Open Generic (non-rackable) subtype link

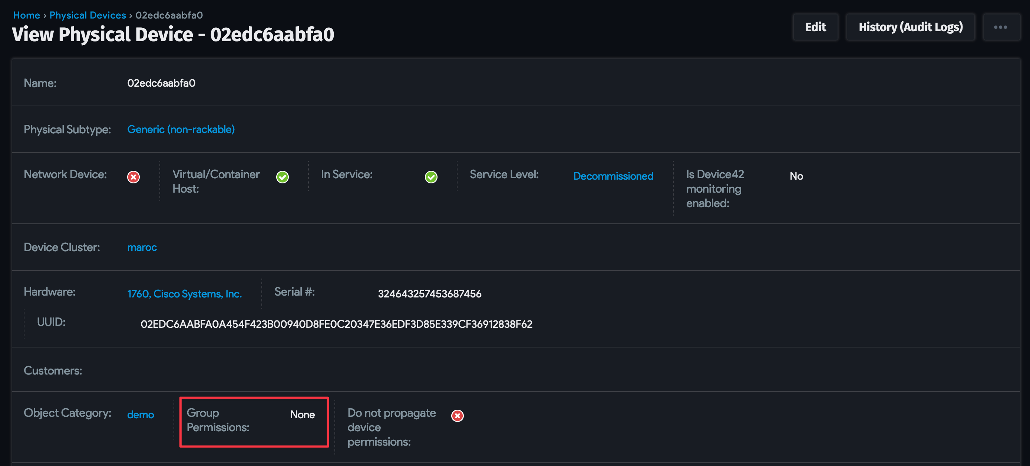(181, 129)
